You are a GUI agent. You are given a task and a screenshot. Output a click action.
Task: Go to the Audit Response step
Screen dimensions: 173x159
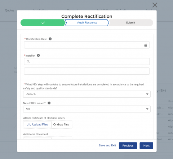(87, 23)
